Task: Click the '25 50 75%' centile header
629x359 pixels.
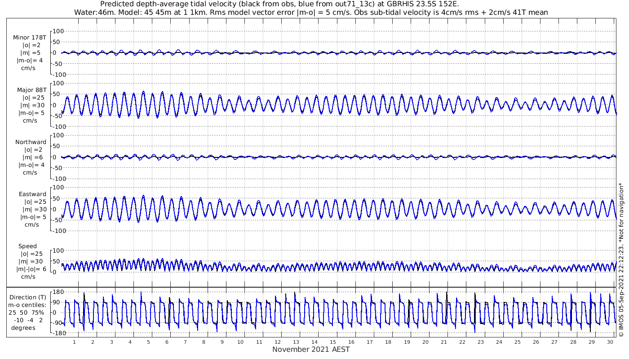Action: (27, 312)
